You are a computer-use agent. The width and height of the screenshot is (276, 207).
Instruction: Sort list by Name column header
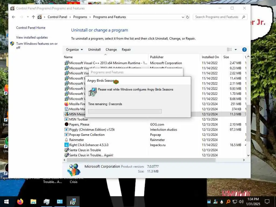106,57
